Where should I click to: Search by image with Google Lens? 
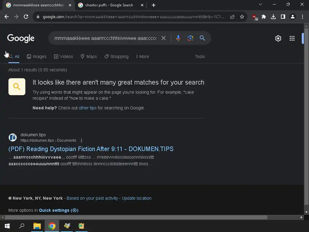coord(190,38)
